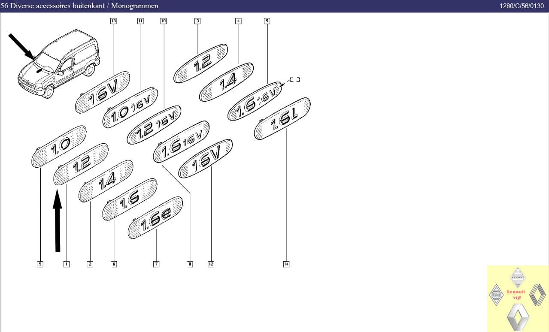Select the 1.6L monogram badge
The height and width of the screenshot is (332, 549).
(x=282, y=118)
